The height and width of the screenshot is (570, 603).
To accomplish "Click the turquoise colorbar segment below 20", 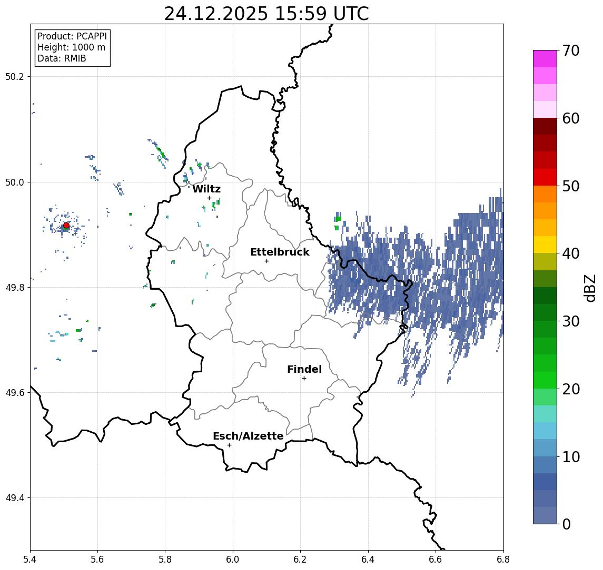I will click(x=545, y=414).
